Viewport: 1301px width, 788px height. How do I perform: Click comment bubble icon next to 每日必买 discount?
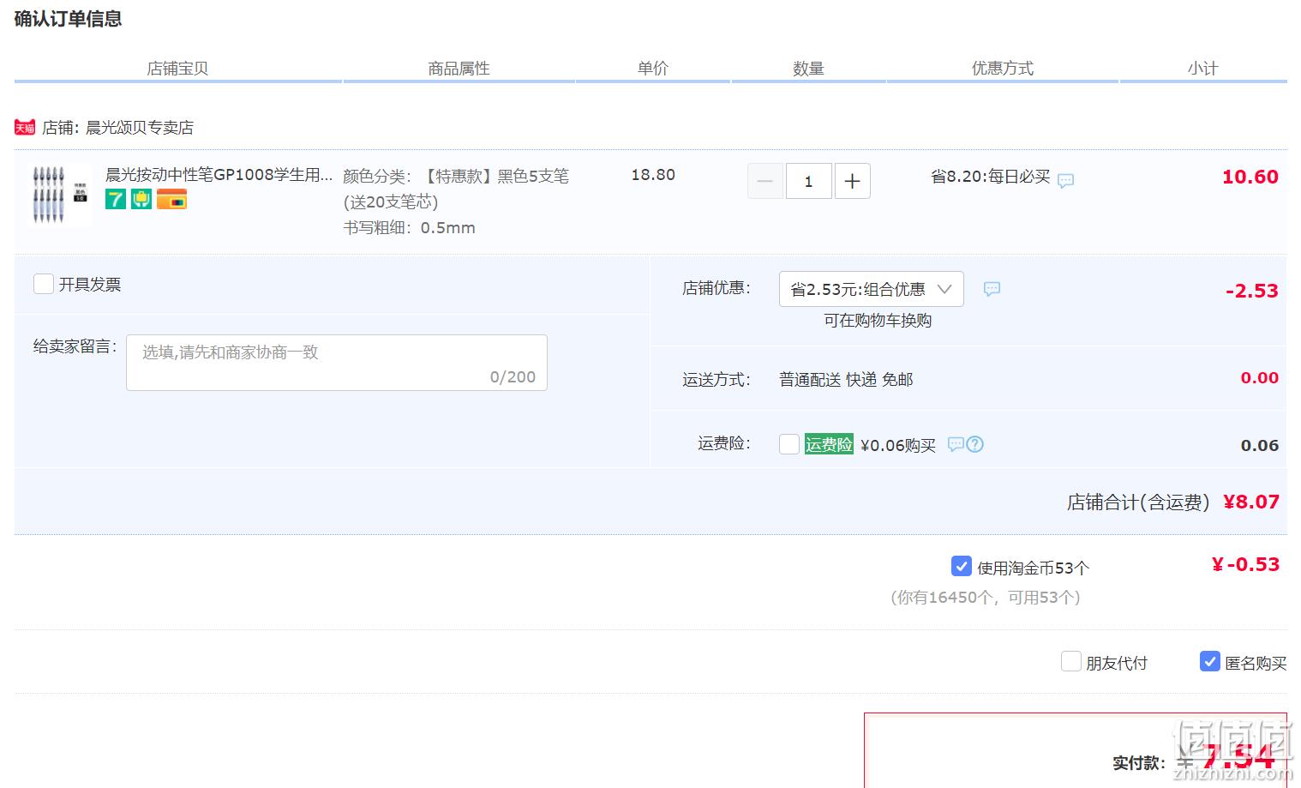[x=1065, y=180]
